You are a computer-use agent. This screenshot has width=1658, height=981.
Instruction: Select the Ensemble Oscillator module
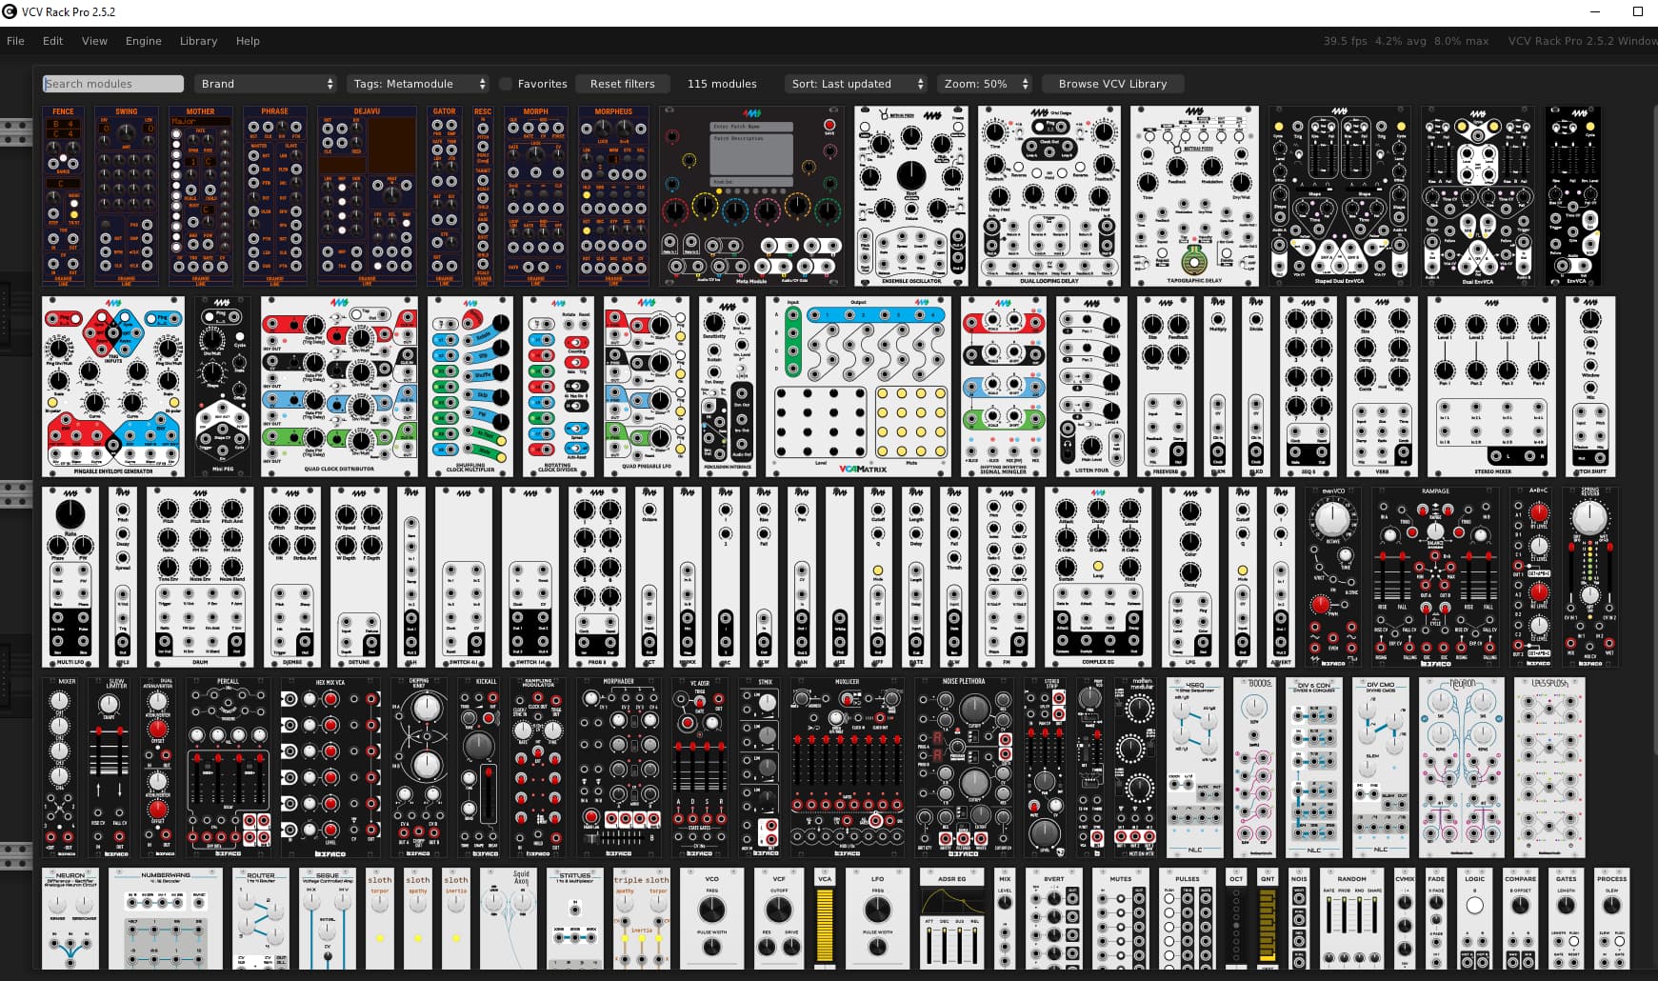910,195
